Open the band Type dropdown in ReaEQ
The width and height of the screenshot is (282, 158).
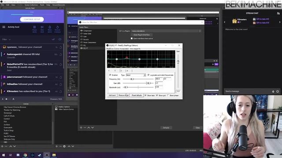tap(136, 75)
